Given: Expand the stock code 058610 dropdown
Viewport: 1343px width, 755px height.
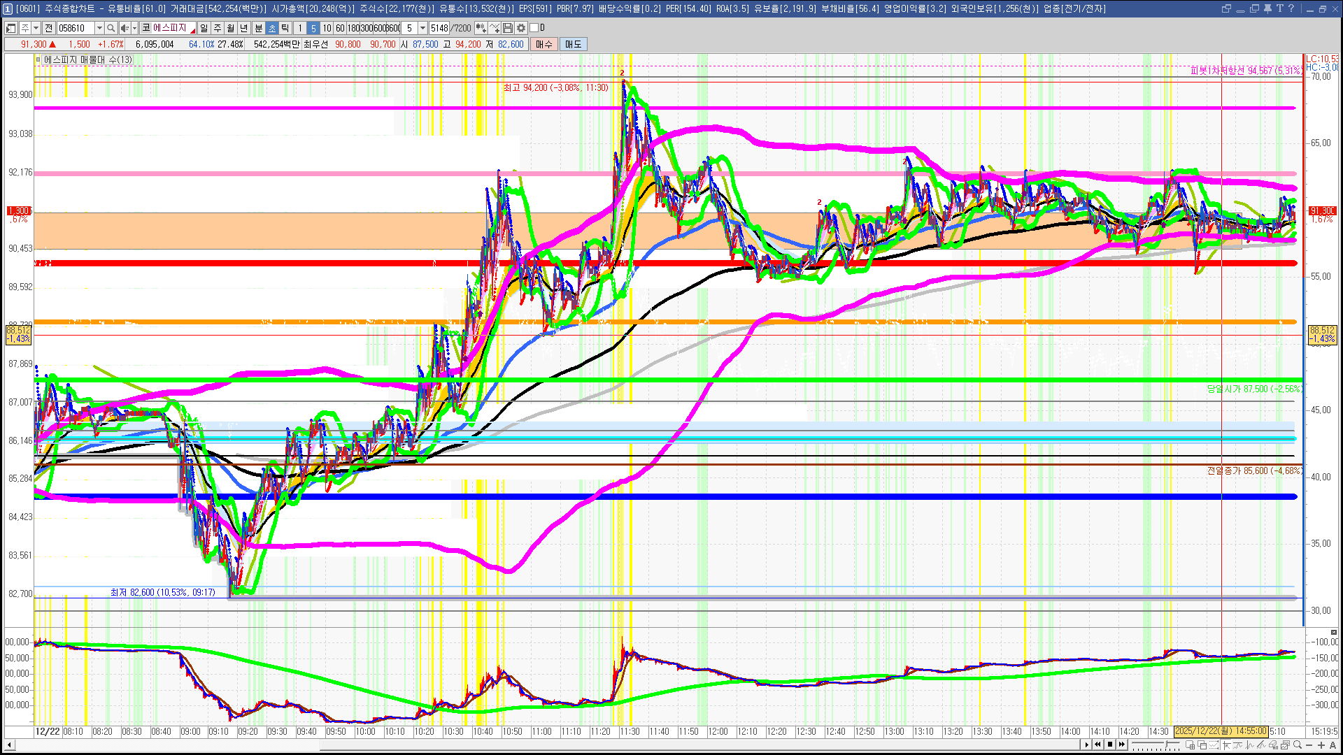Looking at the screenshot, I should click(99, 28).
